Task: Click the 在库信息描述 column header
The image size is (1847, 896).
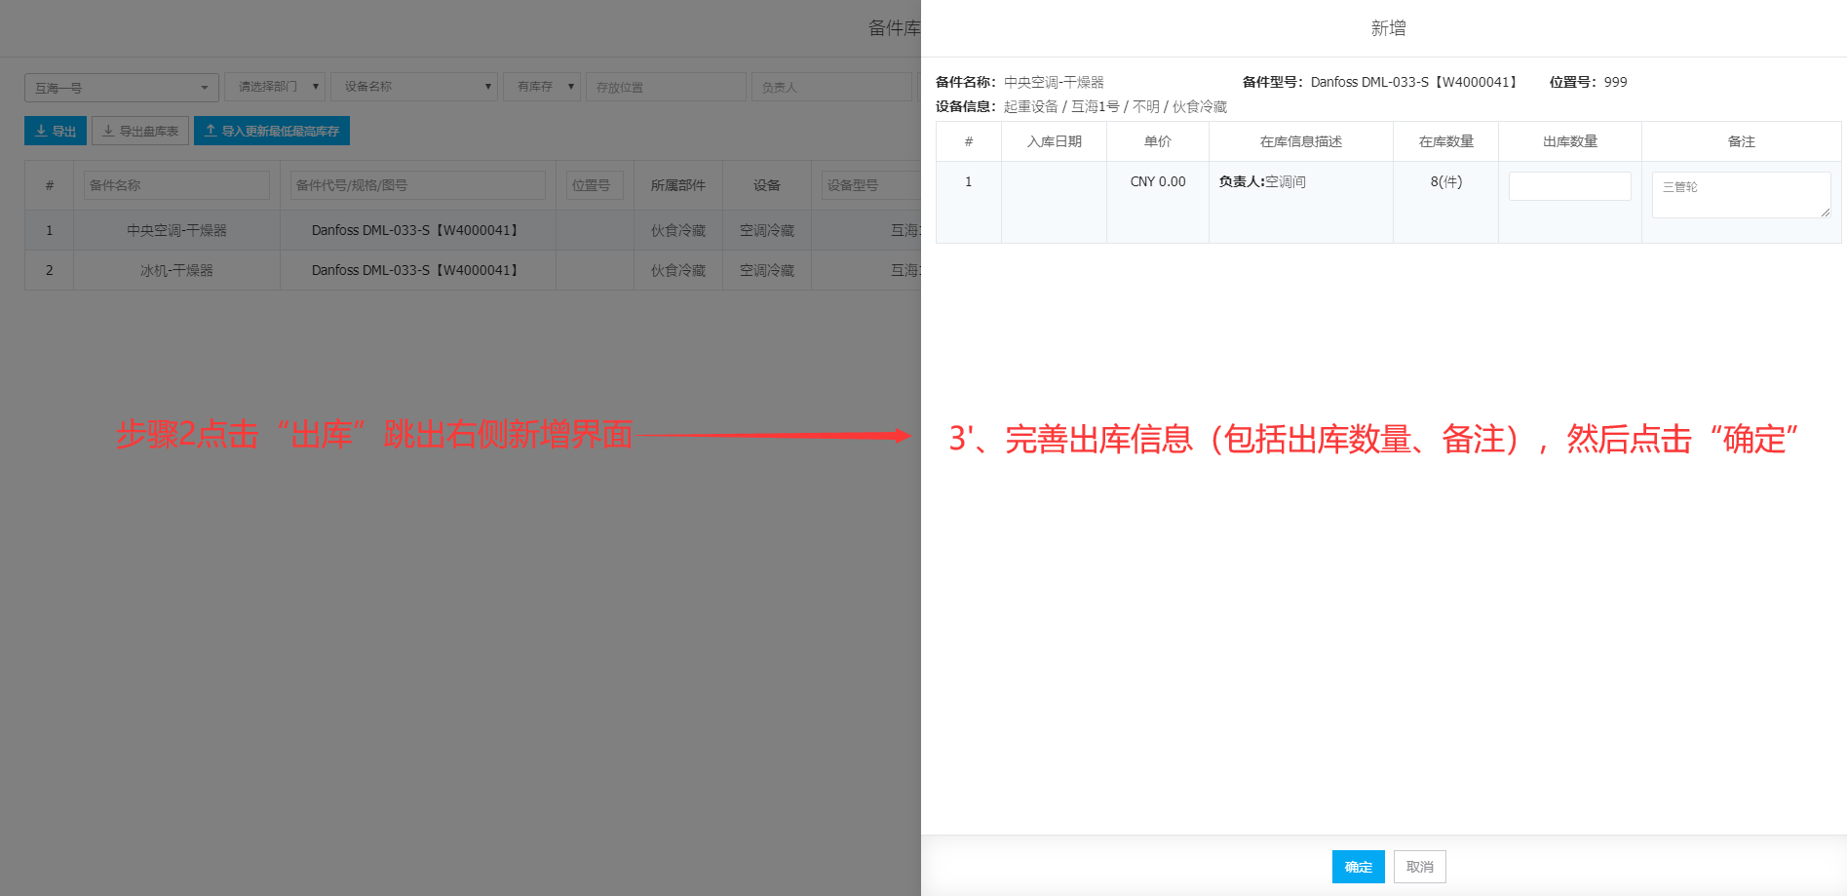Action: click(1301, 141)
